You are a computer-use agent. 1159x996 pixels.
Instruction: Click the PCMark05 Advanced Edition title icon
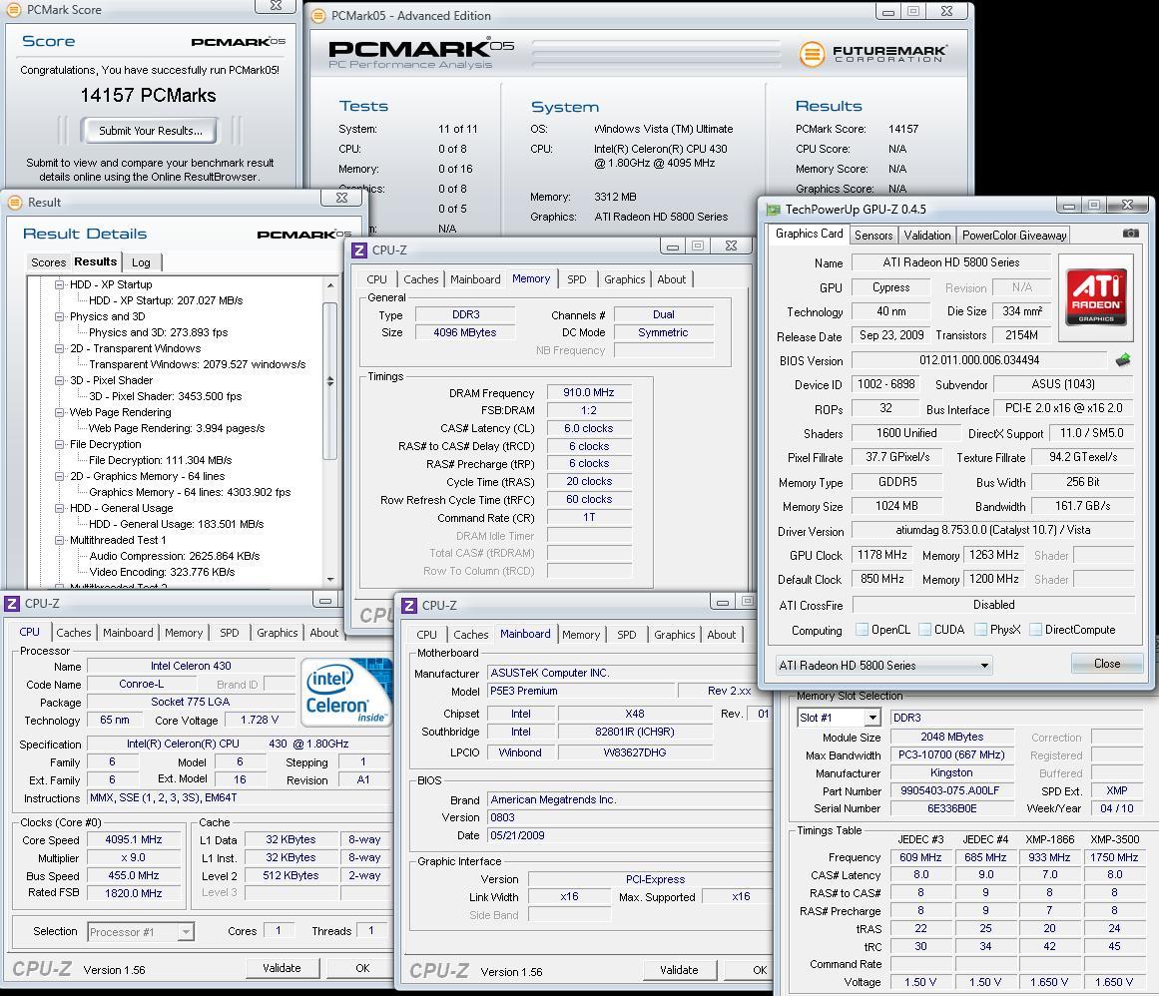click(x=318, y=16)
